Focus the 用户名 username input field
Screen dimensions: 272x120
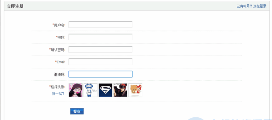[x=101, y=25]
